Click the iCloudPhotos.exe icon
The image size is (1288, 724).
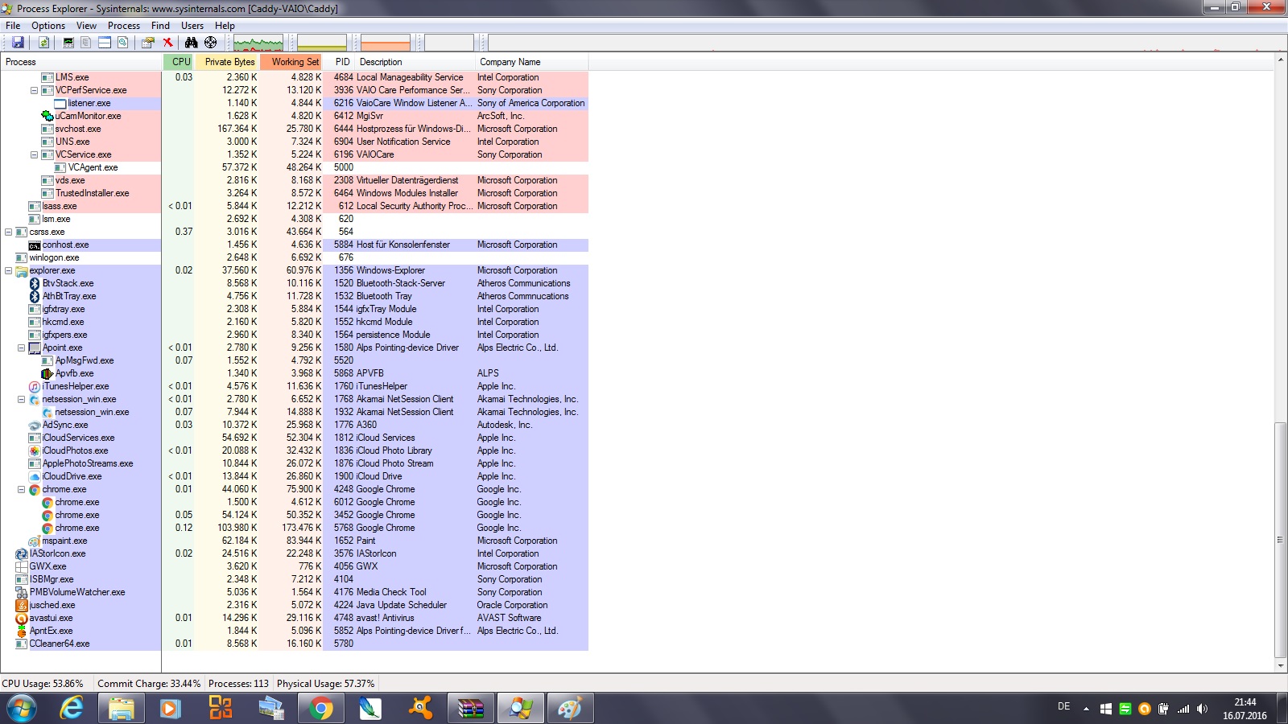point(35,450)
